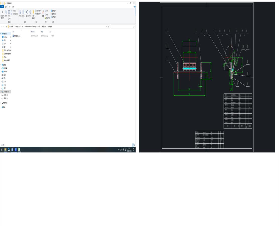The image size is (279, 226).
Task: Click Paste shortcut in the ribbon
Action: (14, 14)
